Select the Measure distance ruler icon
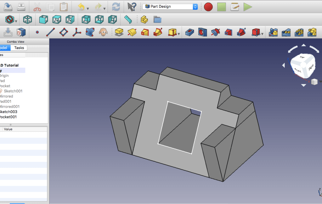This screenshot has height=204, width=322. [128, 20]
